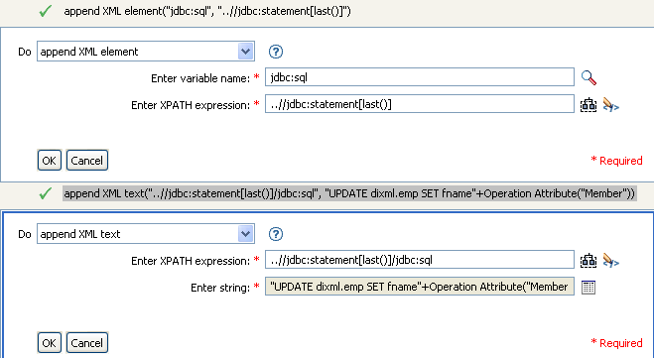
Task: Click the Enter string field with UPDATE statement
Action: pyautogui.click(x=420, y=287)
